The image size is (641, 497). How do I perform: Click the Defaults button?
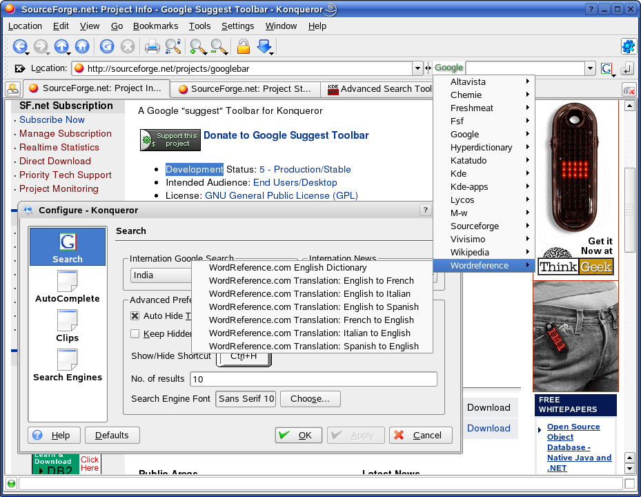112,436
